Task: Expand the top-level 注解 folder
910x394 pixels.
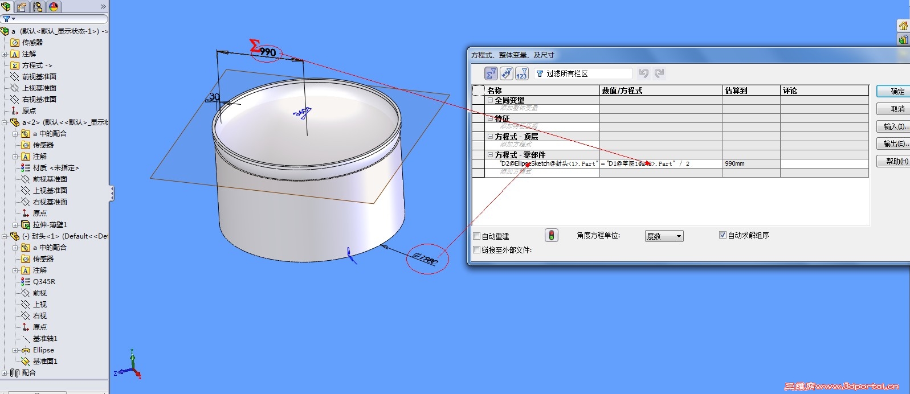Action: coord(5,54)
